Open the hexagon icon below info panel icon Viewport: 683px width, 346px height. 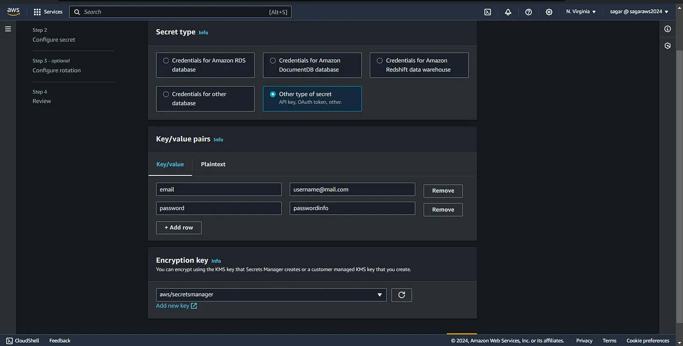pyautogui.click(x=667, y=45)
